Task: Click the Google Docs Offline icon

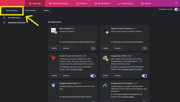Action: [106, 58]
